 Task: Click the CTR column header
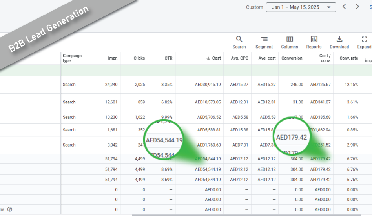[x=168, y=58]
